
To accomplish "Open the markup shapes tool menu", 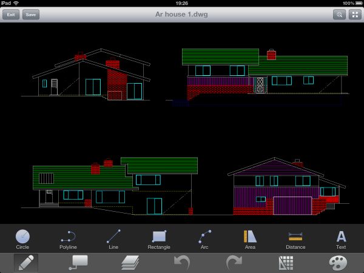I will click(79, 262).
